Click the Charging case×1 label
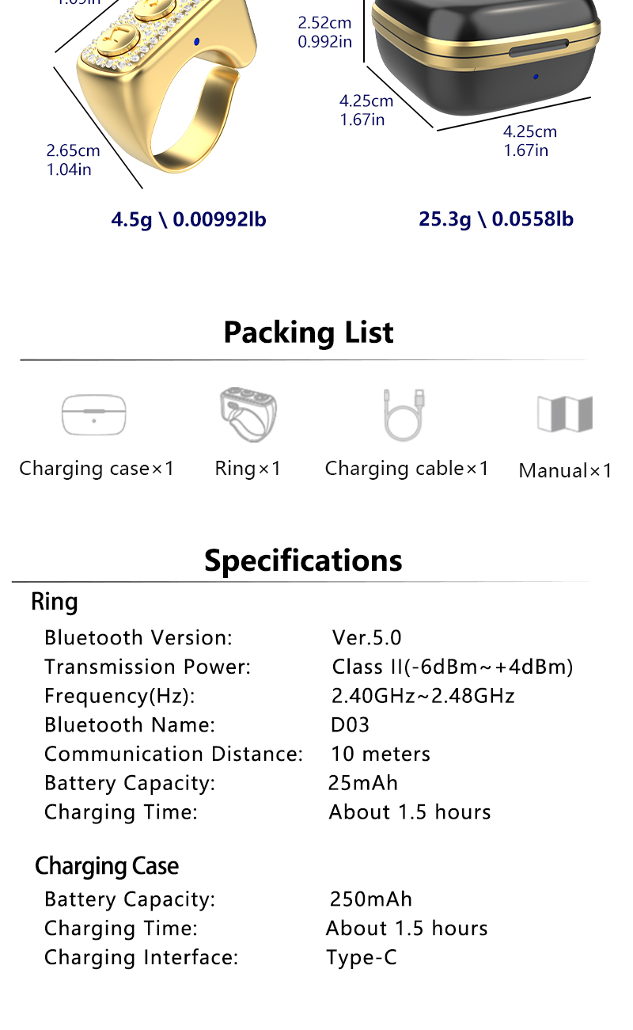This screenshot has height=1030, width=633. pyautogui.click(x=97, y=469)
